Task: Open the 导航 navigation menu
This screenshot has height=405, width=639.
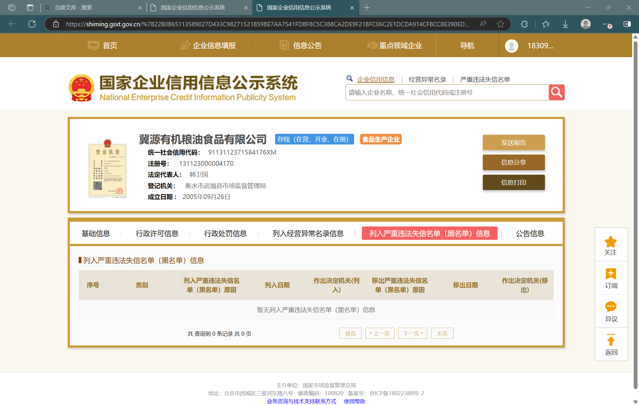Action: [467, 46]
